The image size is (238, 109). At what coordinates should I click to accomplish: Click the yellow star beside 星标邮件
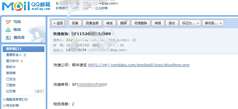pos(22,61)
